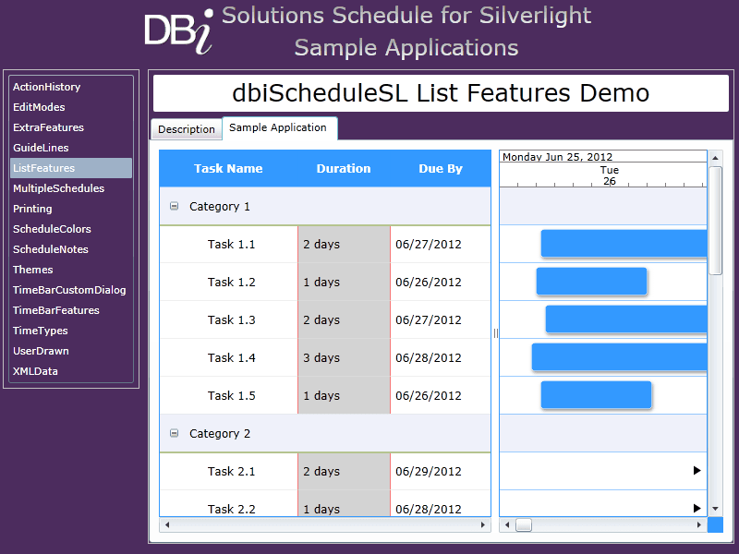Collapse the Category 2 group
The height and width of the screenshot is (554, 739).
174,433
